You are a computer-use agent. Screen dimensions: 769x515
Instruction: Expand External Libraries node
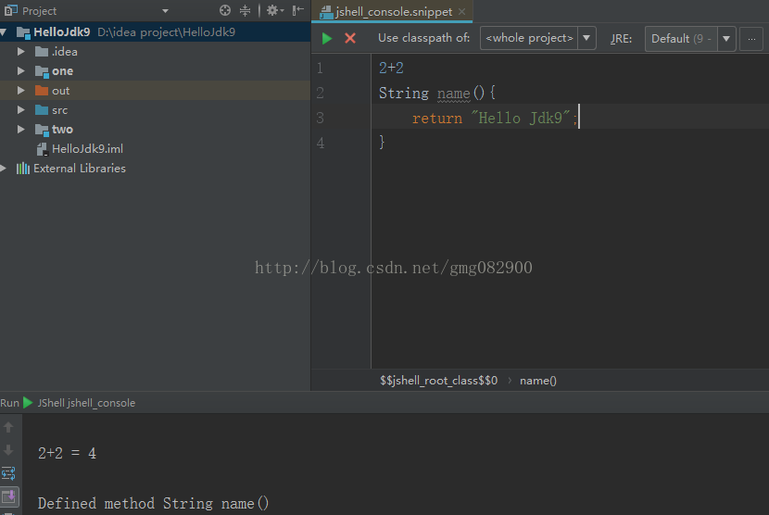point(4,169)
